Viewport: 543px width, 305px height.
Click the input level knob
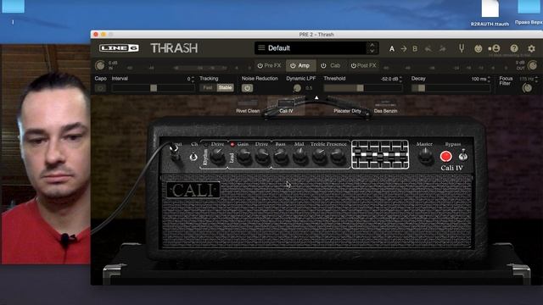[100, 65]
